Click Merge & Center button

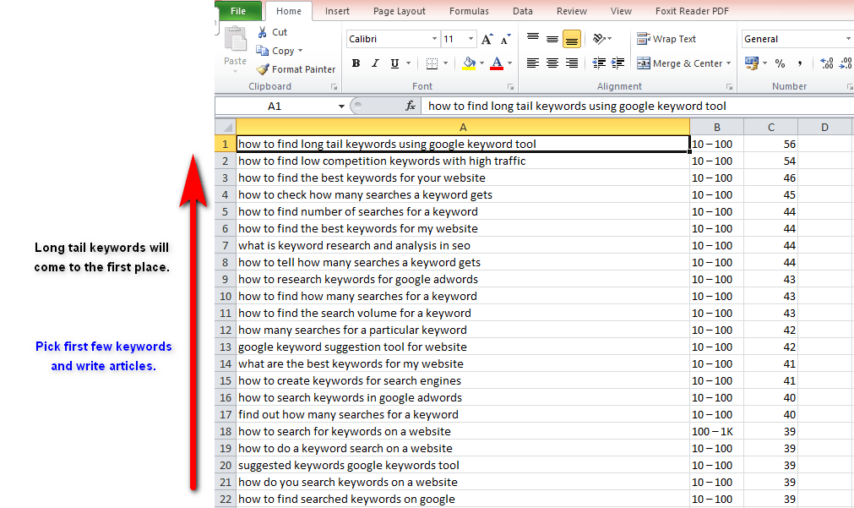click(679, 63)
